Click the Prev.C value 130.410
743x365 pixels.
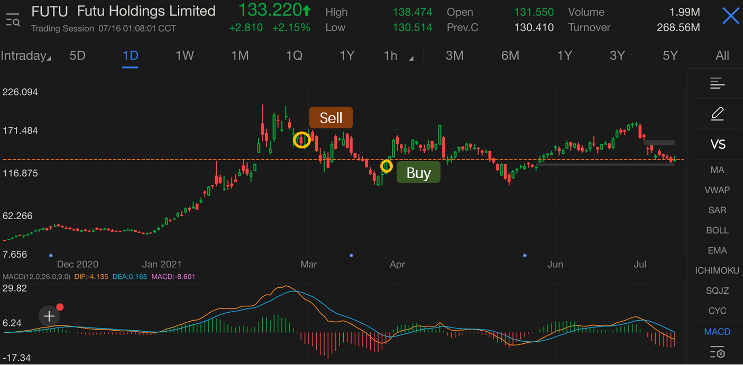click(x=534, y=27)
